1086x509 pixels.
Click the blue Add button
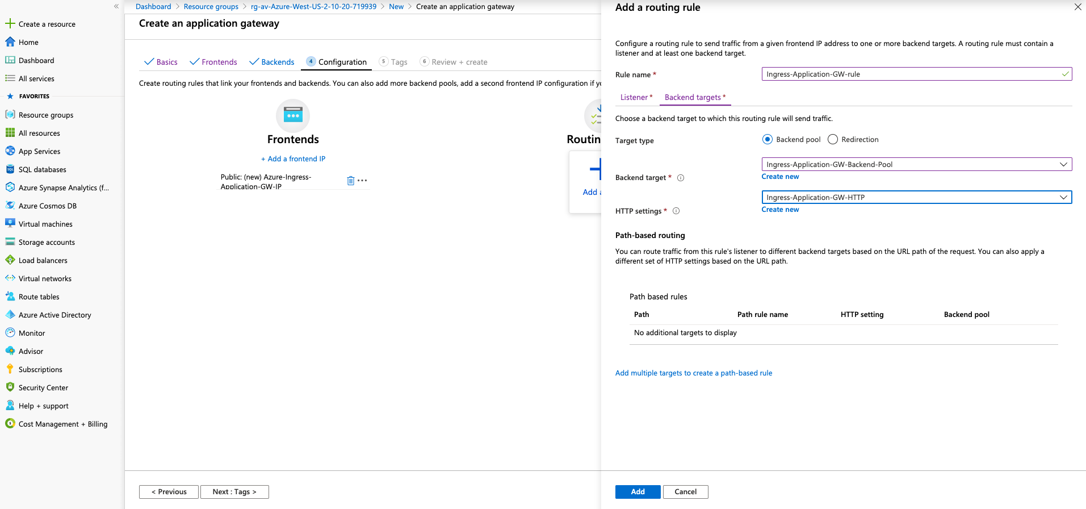pyautogui.click(x=638, y=492)
